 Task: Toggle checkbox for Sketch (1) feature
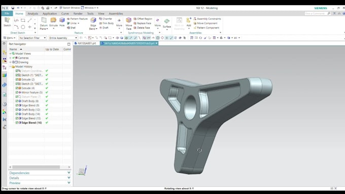point(17,75)
